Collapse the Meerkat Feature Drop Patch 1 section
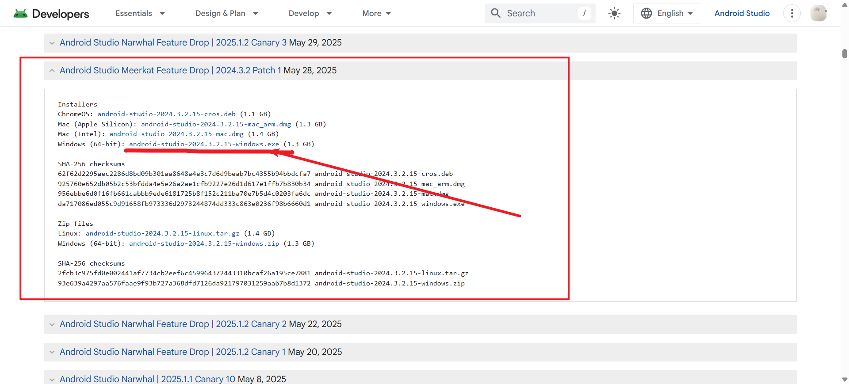This screenshot has width=849, height=384. 52,71
